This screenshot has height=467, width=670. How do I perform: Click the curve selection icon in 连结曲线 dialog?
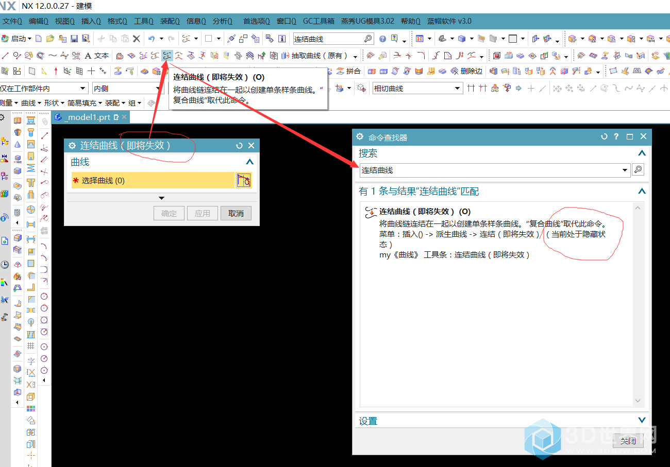[x=244, y=180]
